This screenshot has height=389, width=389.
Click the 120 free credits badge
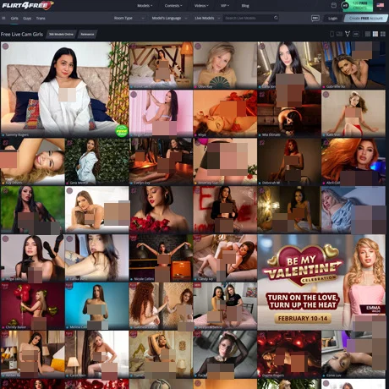[357, 6]
